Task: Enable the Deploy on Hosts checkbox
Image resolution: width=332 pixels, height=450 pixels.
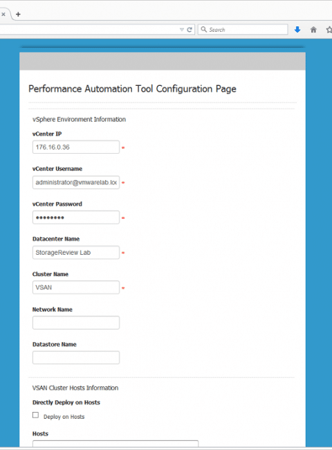Action: click(35, 415)
